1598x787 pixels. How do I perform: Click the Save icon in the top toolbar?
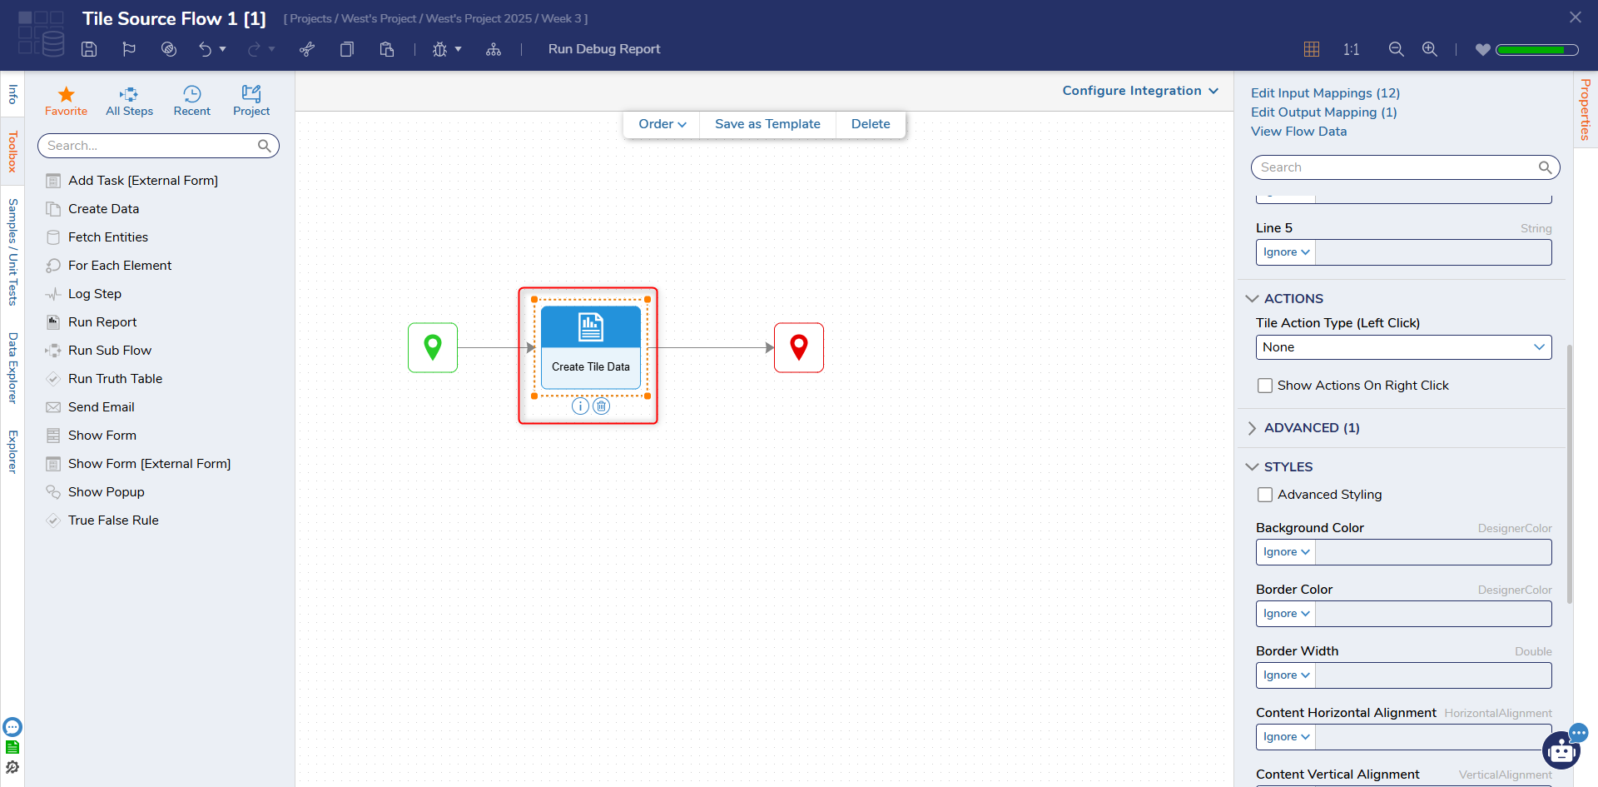click(89, 49)
